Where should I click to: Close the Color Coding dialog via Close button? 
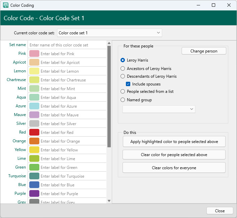[x=220, y=211]
